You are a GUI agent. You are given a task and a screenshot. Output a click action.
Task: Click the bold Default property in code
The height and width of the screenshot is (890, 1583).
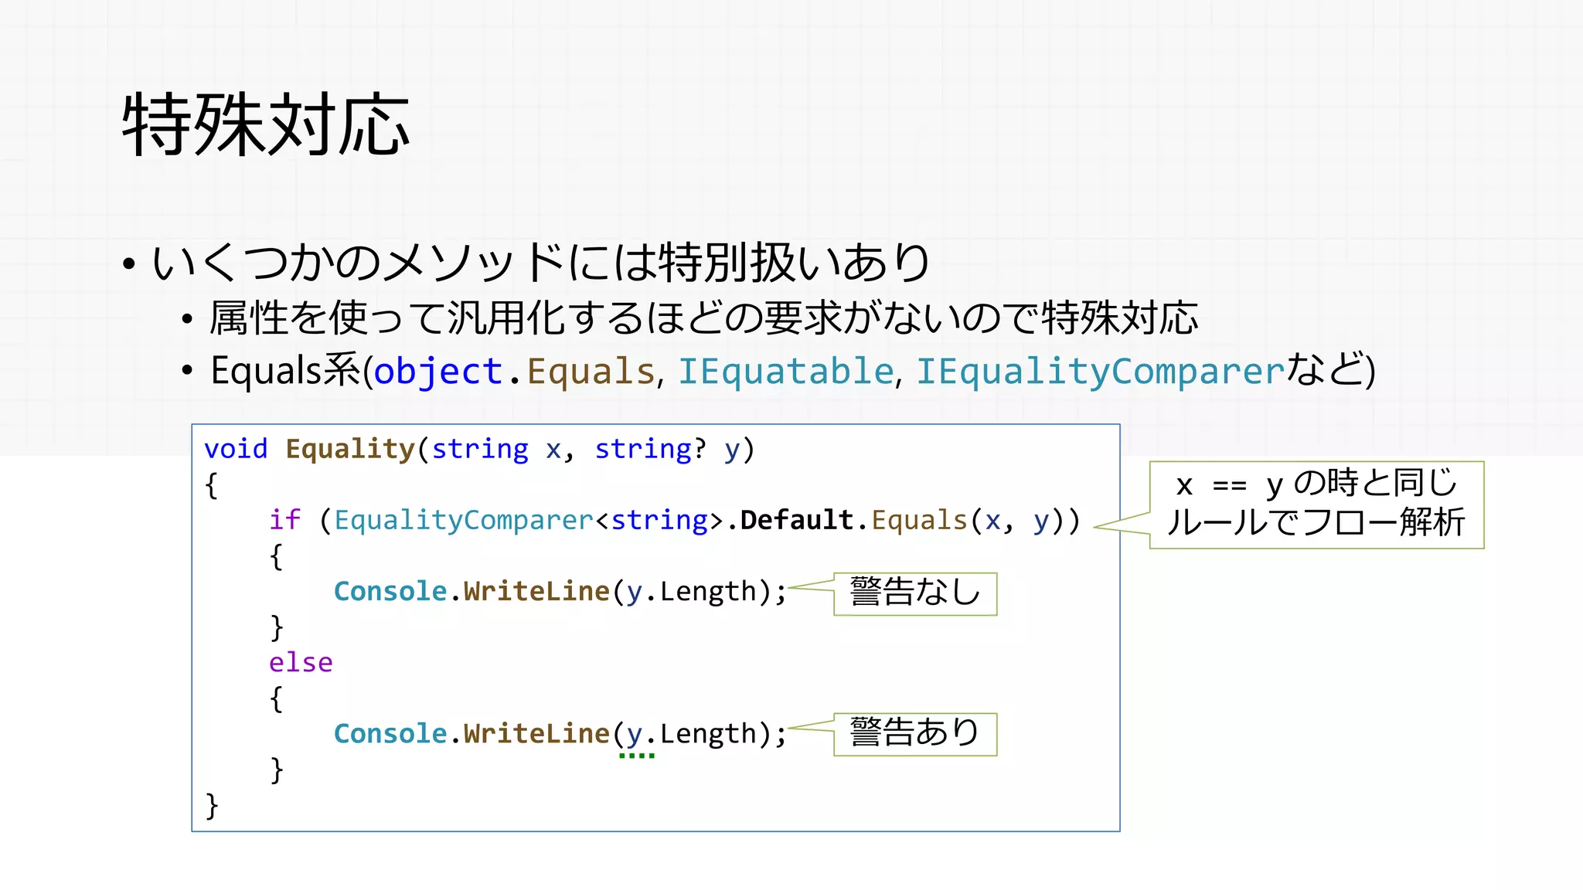pyautogui.click(x=796, y=520)
